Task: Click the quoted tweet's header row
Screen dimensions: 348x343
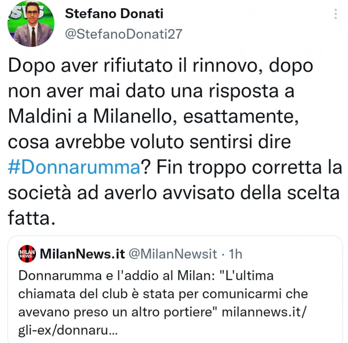Action: 136,253
